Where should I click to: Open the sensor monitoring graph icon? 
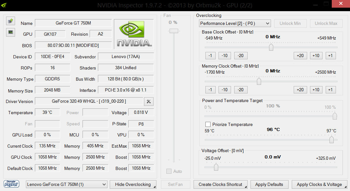[11, 32]
